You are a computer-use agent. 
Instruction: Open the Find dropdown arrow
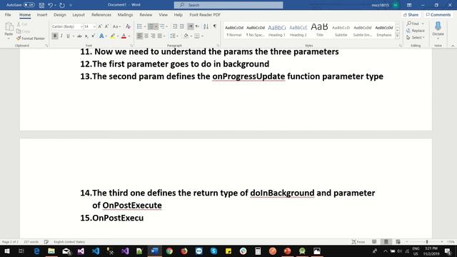tap(423, 24)
